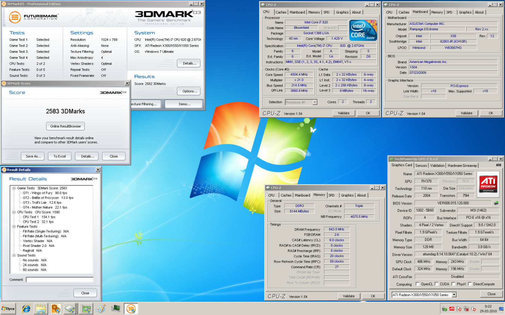Click the monitor graph taskbar icon
Screen dimensions: 505x315
click(x=116, y=309)
